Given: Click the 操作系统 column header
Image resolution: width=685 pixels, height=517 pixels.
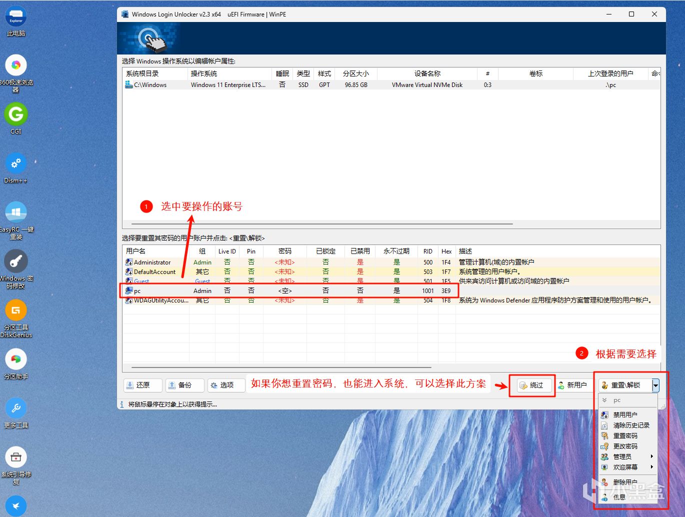Looking at the screenshot, I should tap(230, 73).
